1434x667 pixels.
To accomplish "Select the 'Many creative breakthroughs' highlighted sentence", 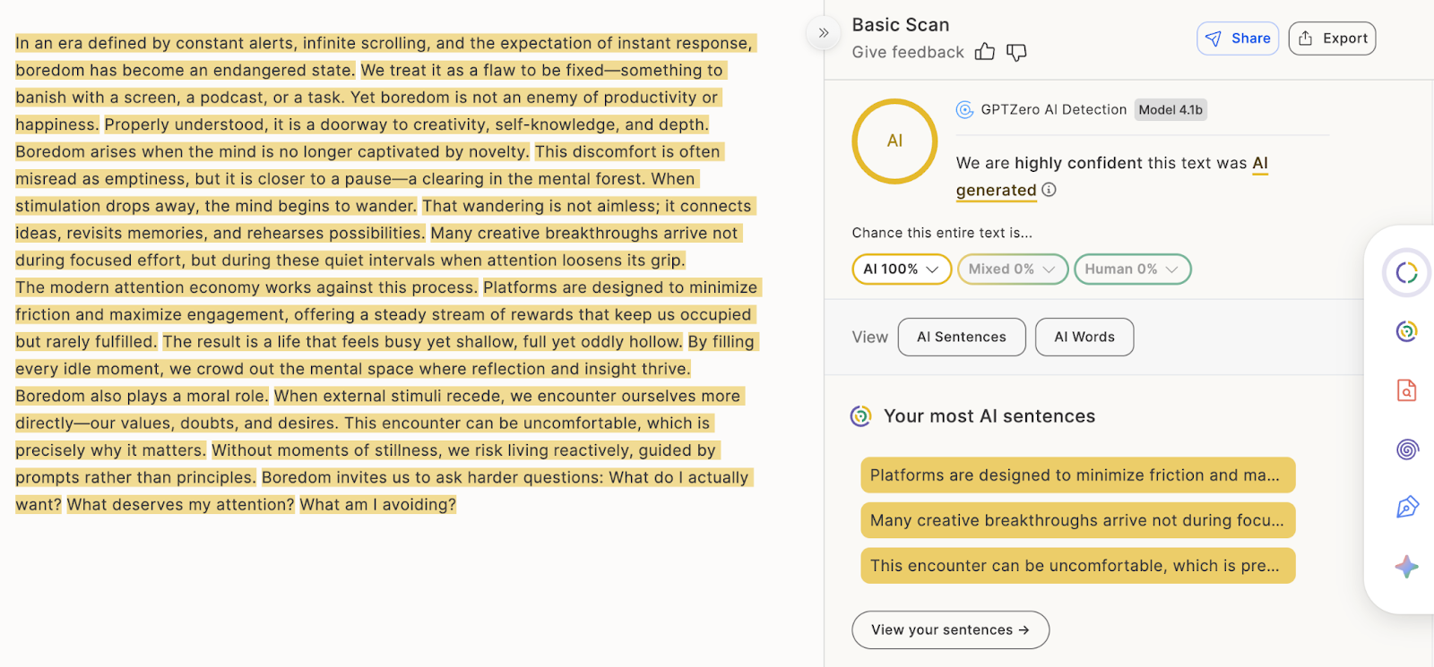I will click(x=1077, y=520).
